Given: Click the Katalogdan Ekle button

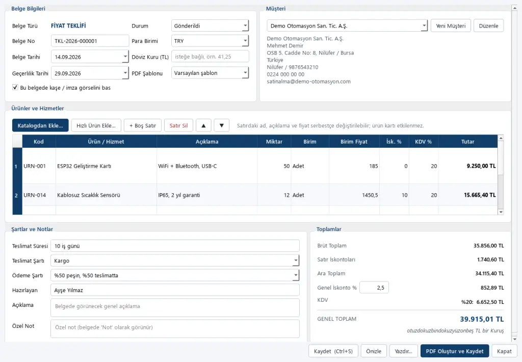Looking at the screenshot, I should tap(40, 125).
